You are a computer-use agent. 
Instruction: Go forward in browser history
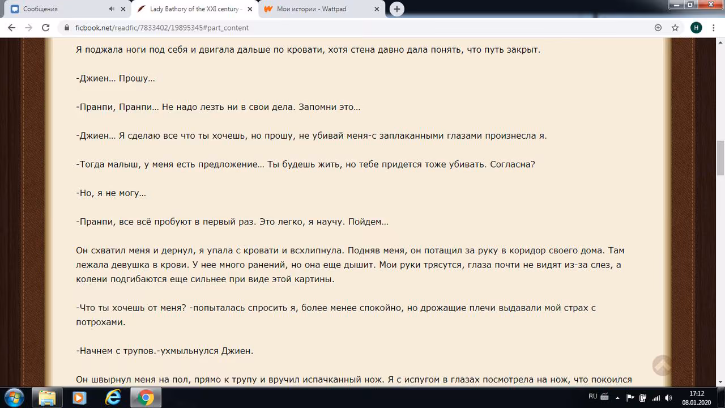coord(28,28)
